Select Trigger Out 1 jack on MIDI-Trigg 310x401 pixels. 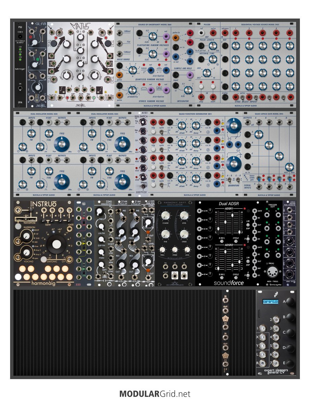coord(267,215)
